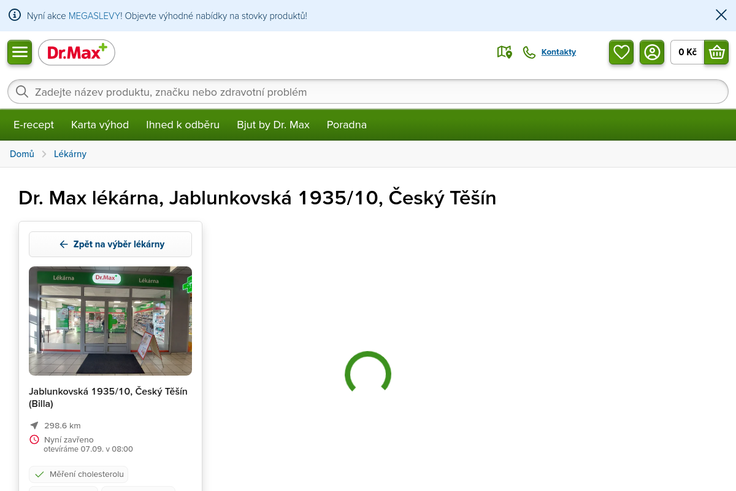Open favorites heart icon
Image resolution: width=736 pixels, height=491 pixels.
click(621, 52)
